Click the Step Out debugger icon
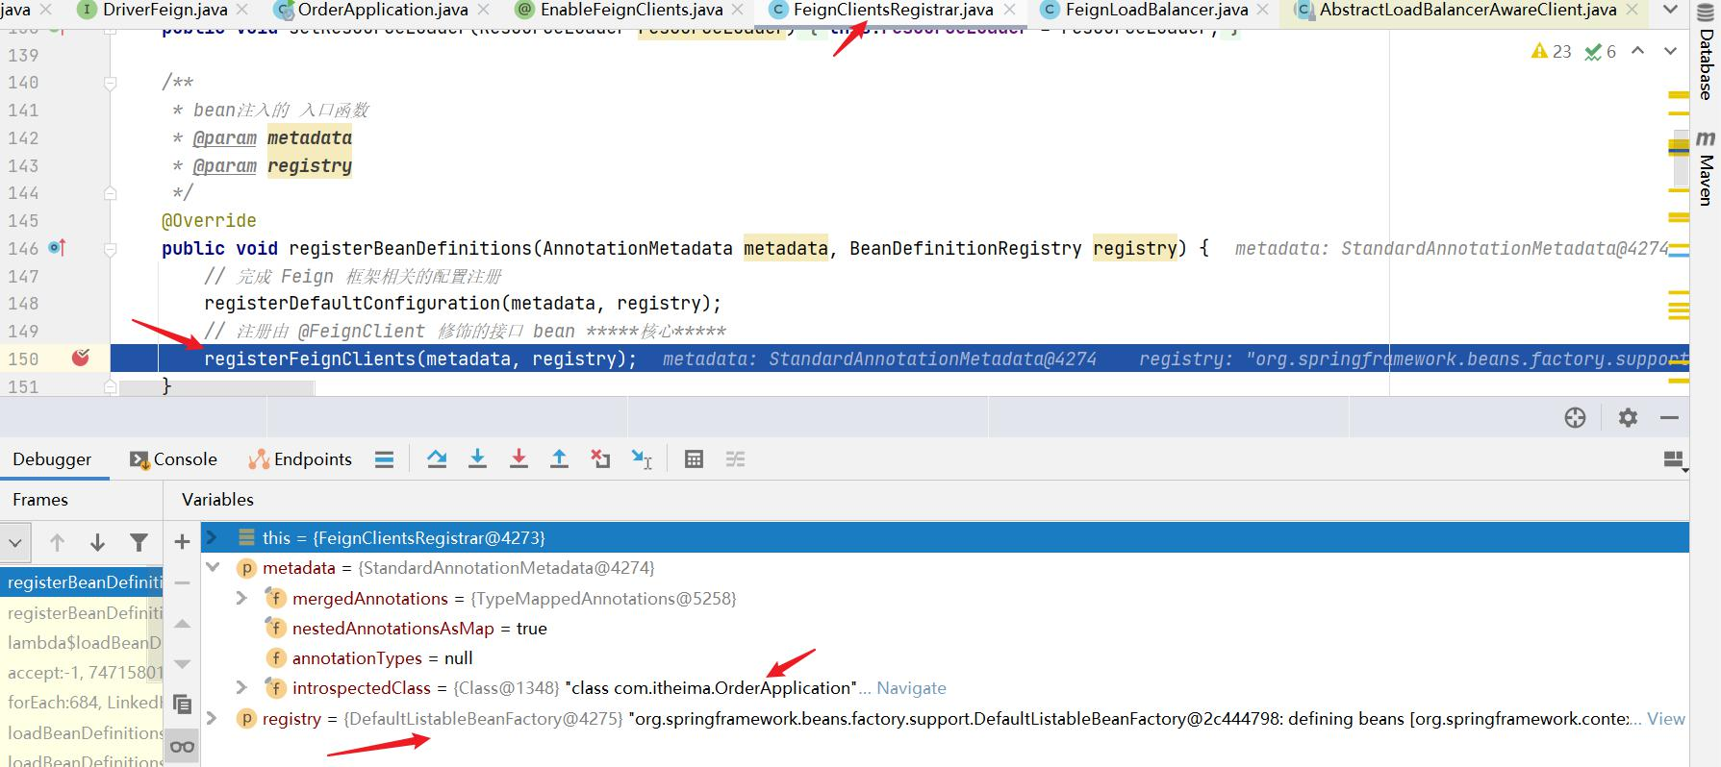The height and width of the screenshot is (767, 1721). coord(559,459)
